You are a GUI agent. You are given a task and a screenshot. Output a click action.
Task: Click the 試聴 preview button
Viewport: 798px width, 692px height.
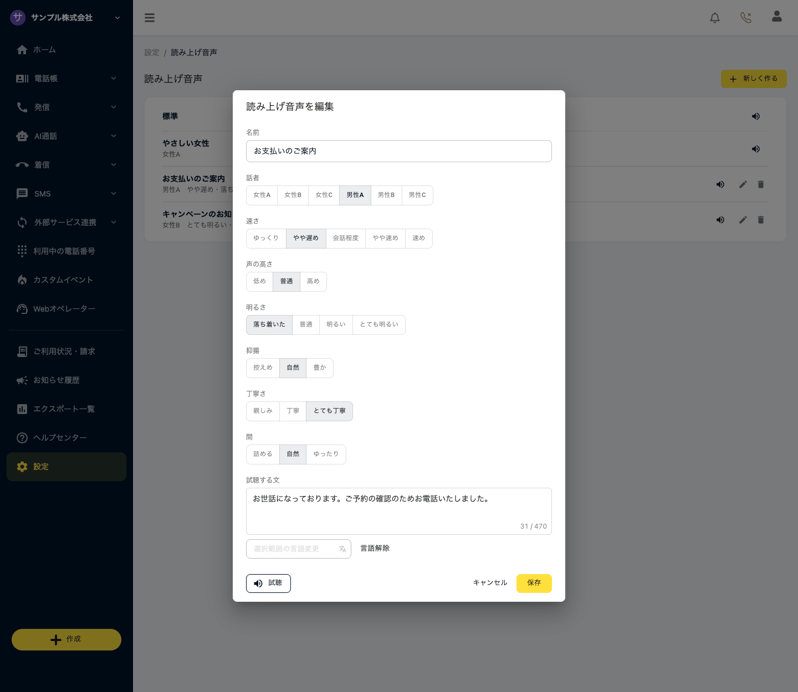[x=268, y=583]
